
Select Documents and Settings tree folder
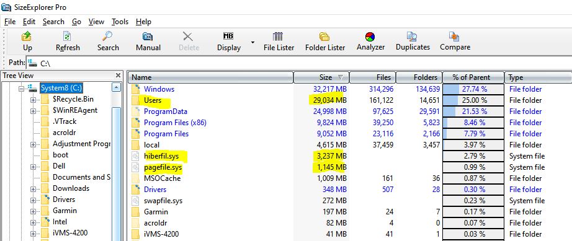click(81, 177)
